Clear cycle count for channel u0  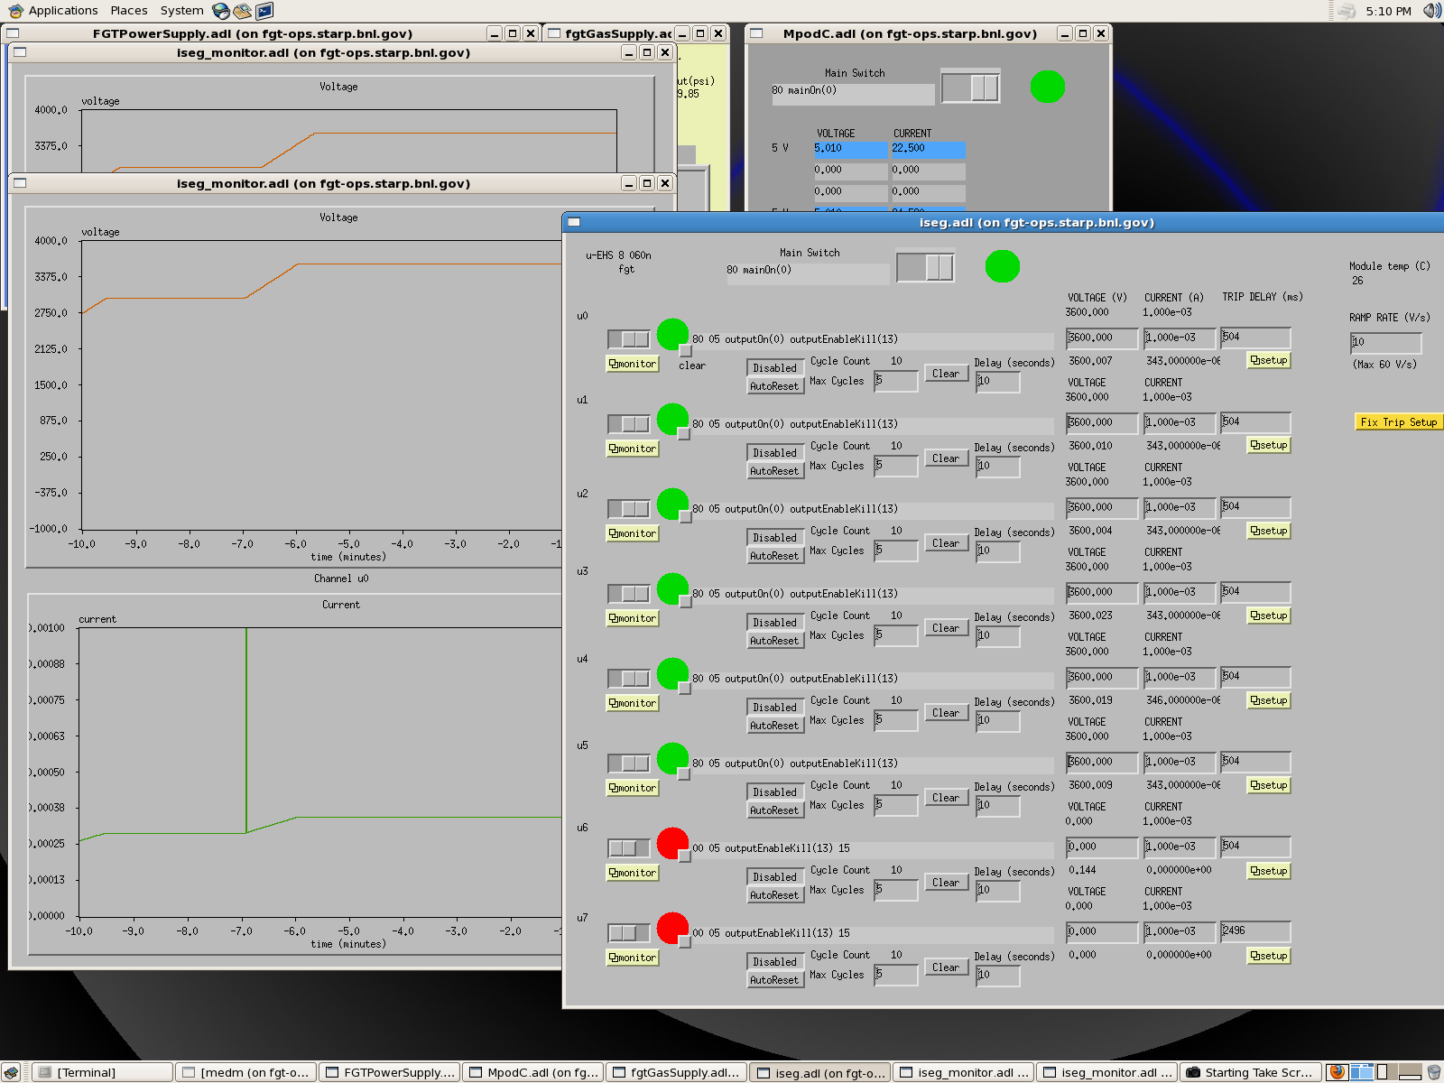tap(946, 374)
